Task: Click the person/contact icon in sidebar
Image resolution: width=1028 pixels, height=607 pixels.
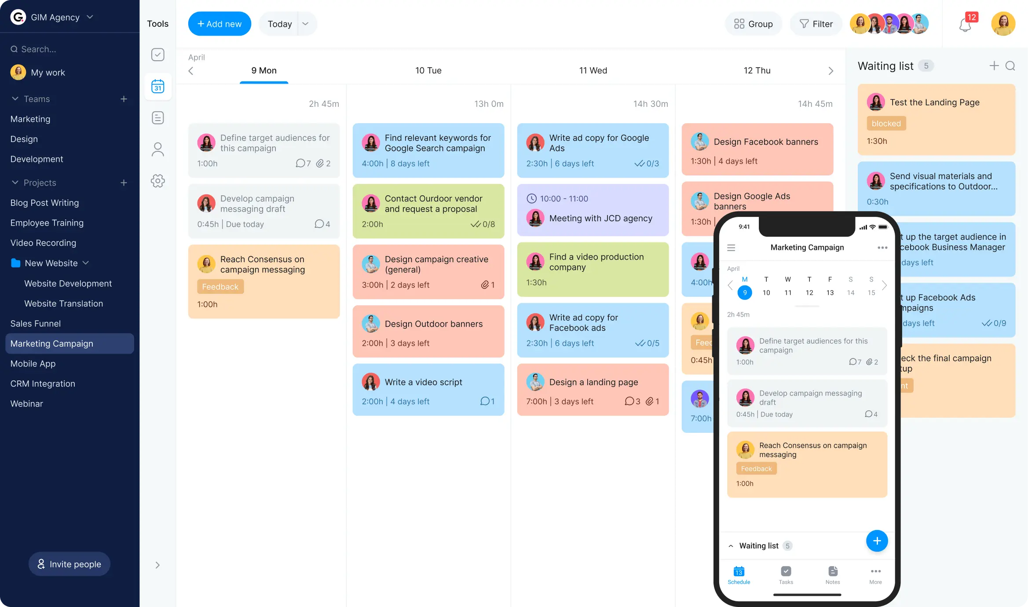Action: click(157, 149)
